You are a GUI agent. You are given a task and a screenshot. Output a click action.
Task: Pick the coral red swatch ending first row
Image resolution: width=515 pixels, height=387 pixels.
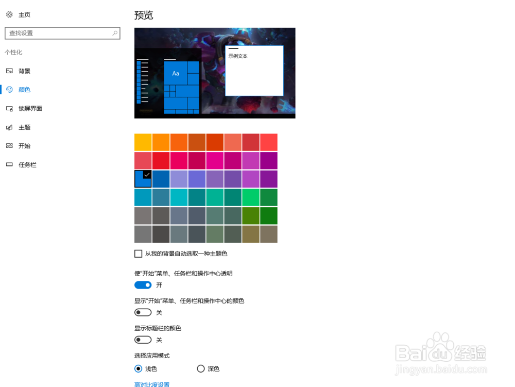pos(269,142)
